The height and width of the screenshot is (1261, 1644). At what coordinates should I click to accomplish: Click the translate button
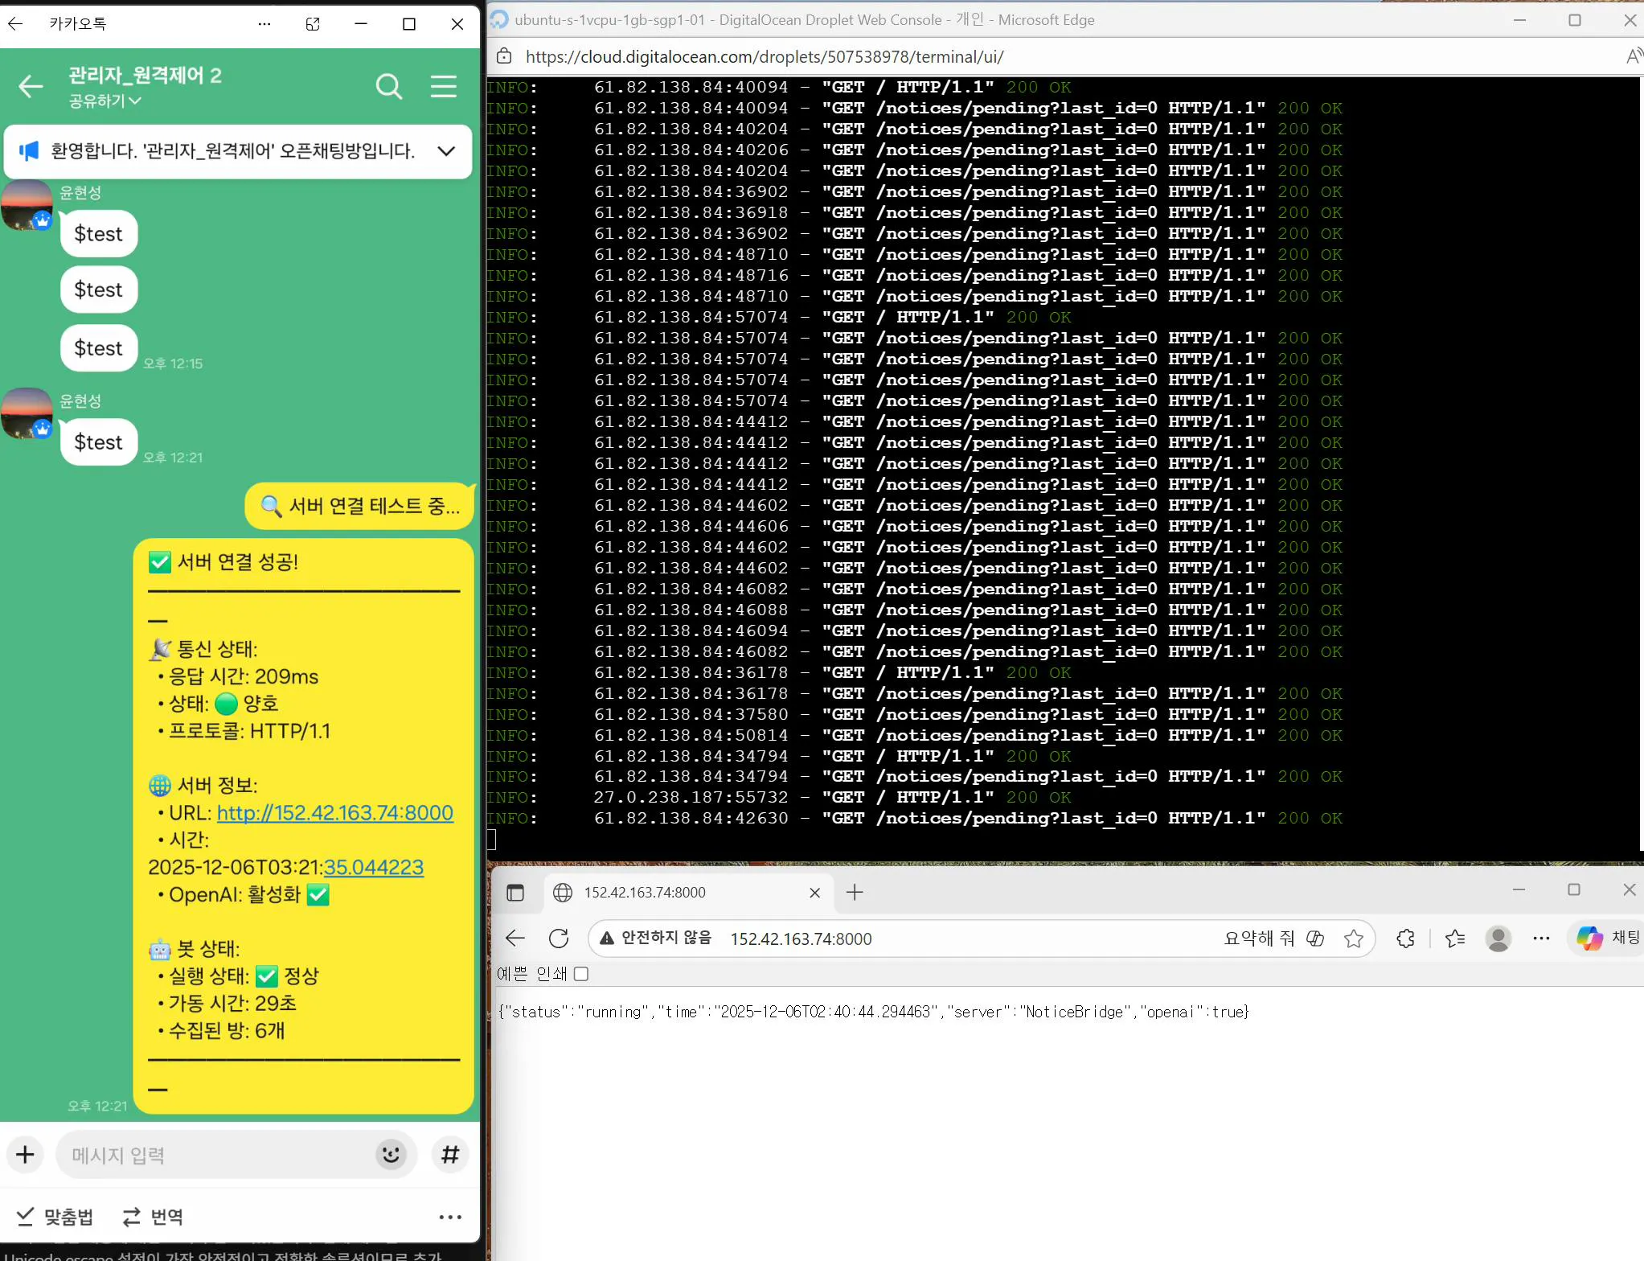tap(153, 1217)
